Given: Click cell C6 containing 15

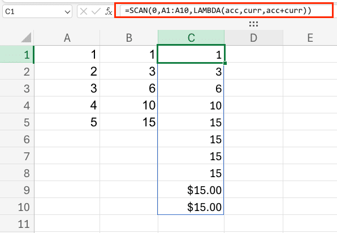Looking at the screenshot, I should [191, 139].
